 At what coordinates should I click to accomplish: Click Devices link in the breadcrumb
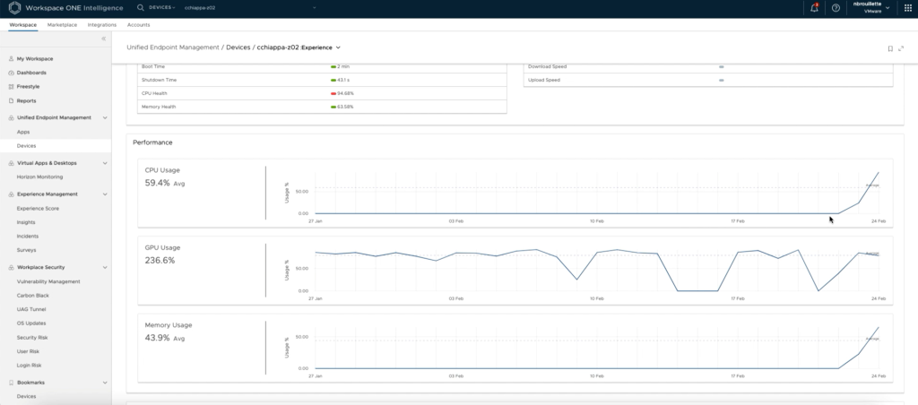[x=238, y=47]
